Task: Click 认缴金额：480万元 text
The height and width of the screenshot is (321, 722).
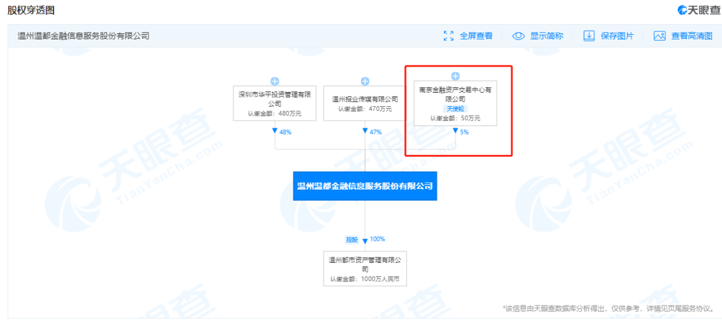Action: pyautogui.click(x=275, y=113)
